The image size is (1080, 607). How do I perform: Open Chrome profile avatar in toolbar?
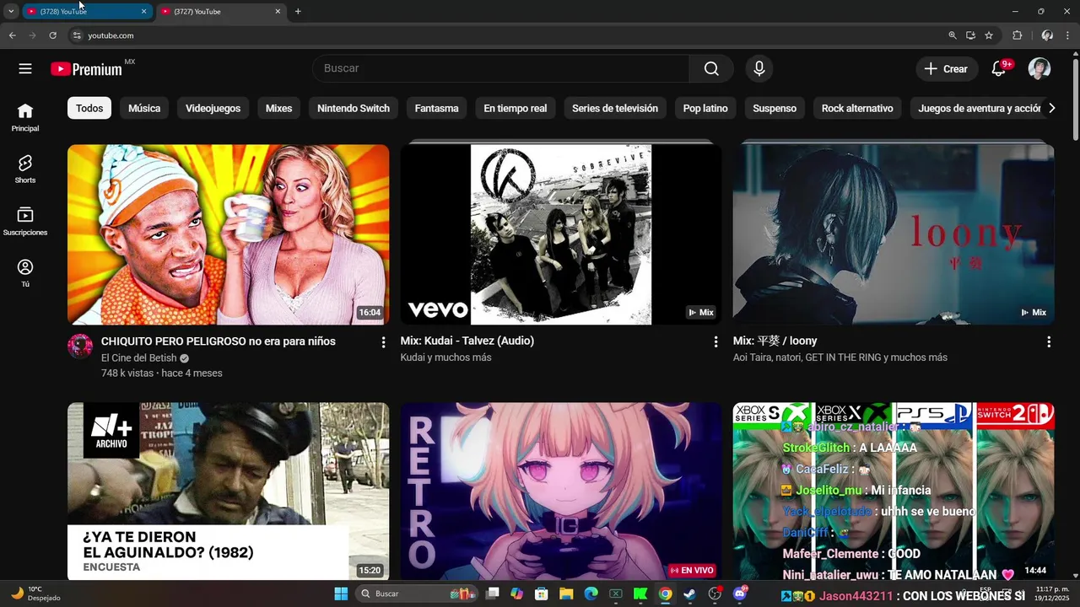pyautogui.click(x=1047, y=35)
